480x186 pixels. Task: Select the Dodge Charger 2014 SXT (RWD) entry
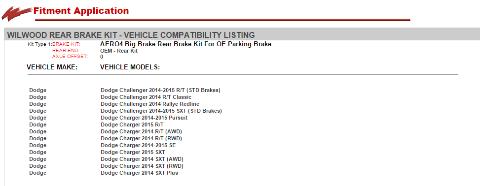tap(142, 166)
